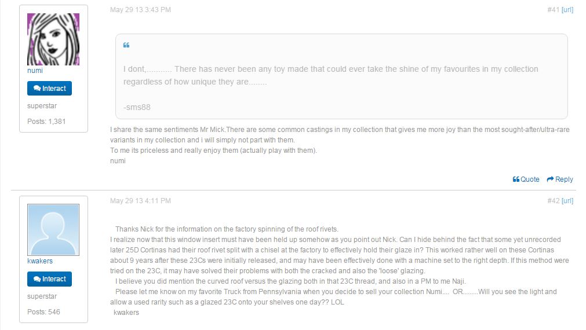The height and width of the screenshot is (330, 586).
Task: Open kwakers' profile username link
Action: pos(40,261)
